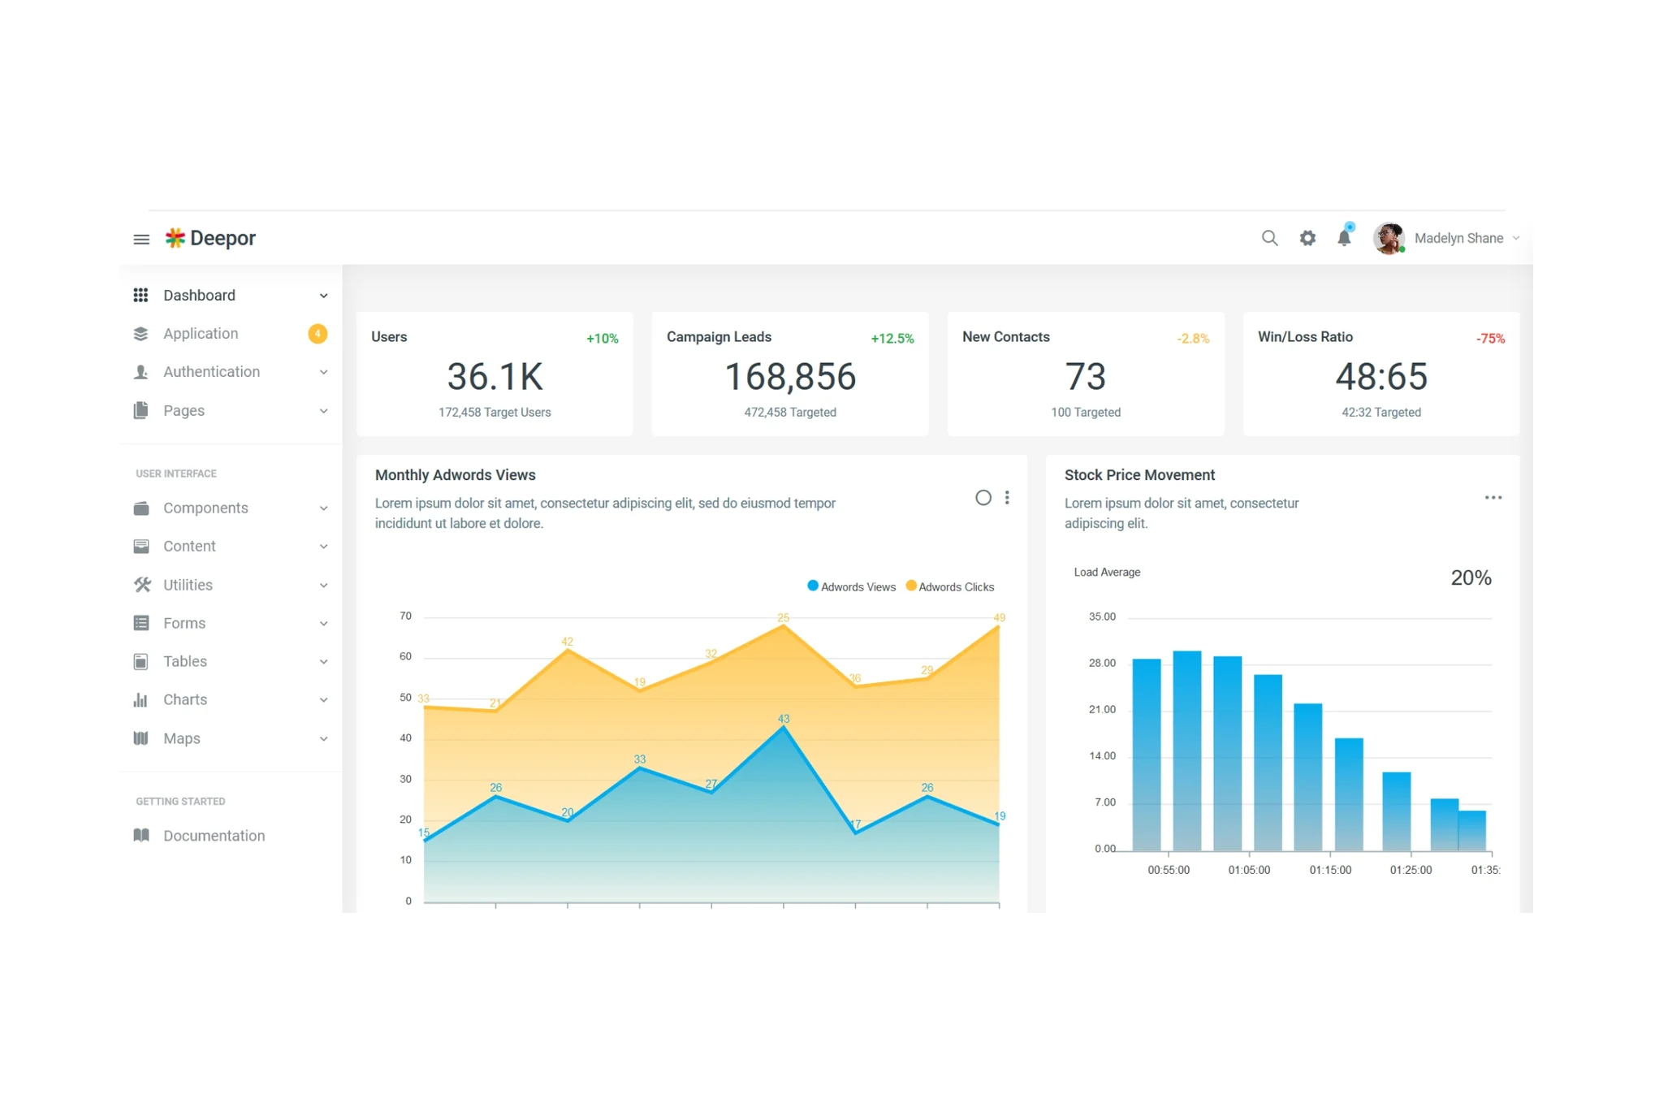Click the hamburger menu icon
Screen dimensions: 1655x1103
click(x=141, y=239)
